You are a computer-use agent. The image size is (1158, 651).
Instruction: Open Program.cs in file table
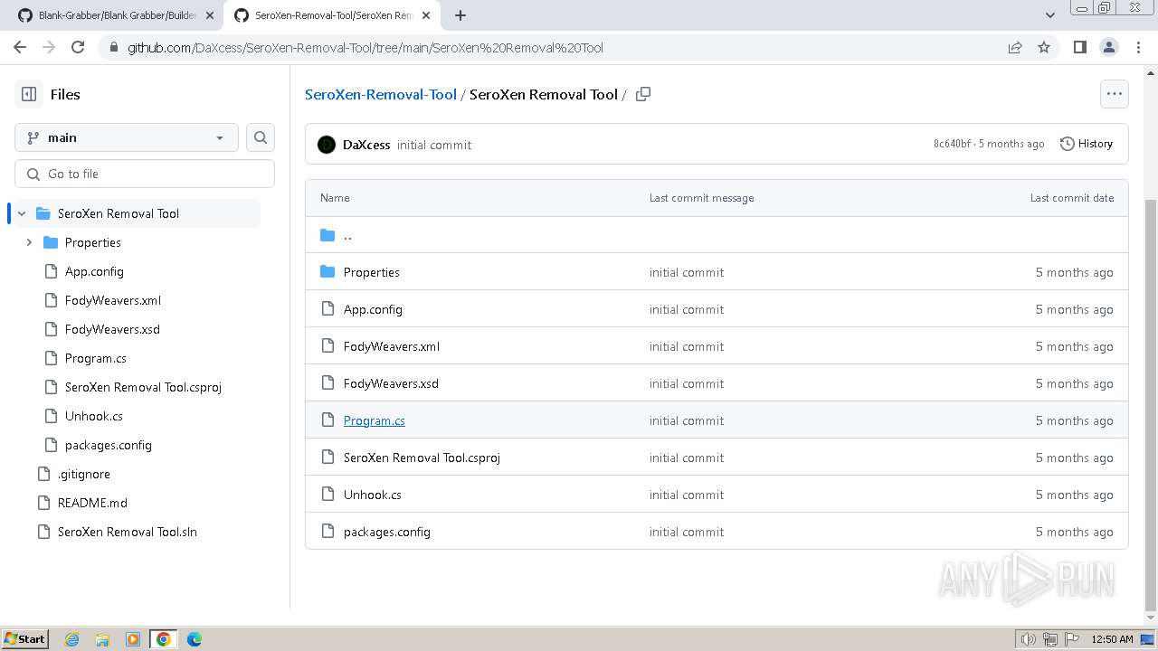coord(375,420)
